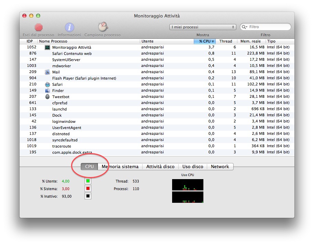Image resolution: width=314 pixels, height=245 pixels.
Task: Sort by the % CPU column header
Action: coord(205,42)
